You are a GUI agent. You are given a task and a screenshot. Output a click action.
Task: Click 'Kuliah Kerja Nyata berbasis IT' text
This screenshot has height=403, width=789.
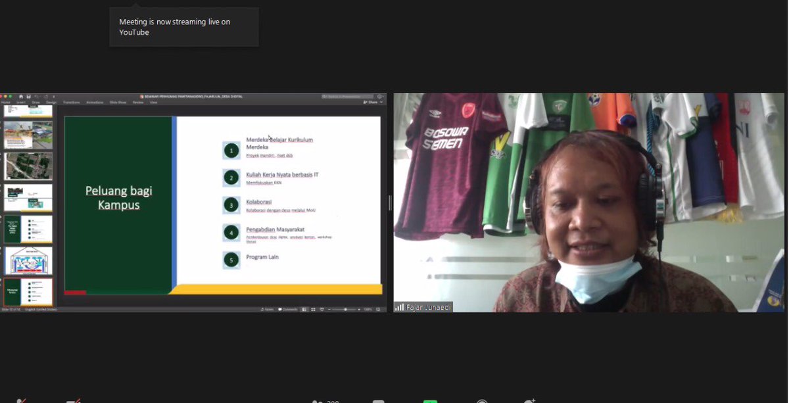tap(282, 175)
